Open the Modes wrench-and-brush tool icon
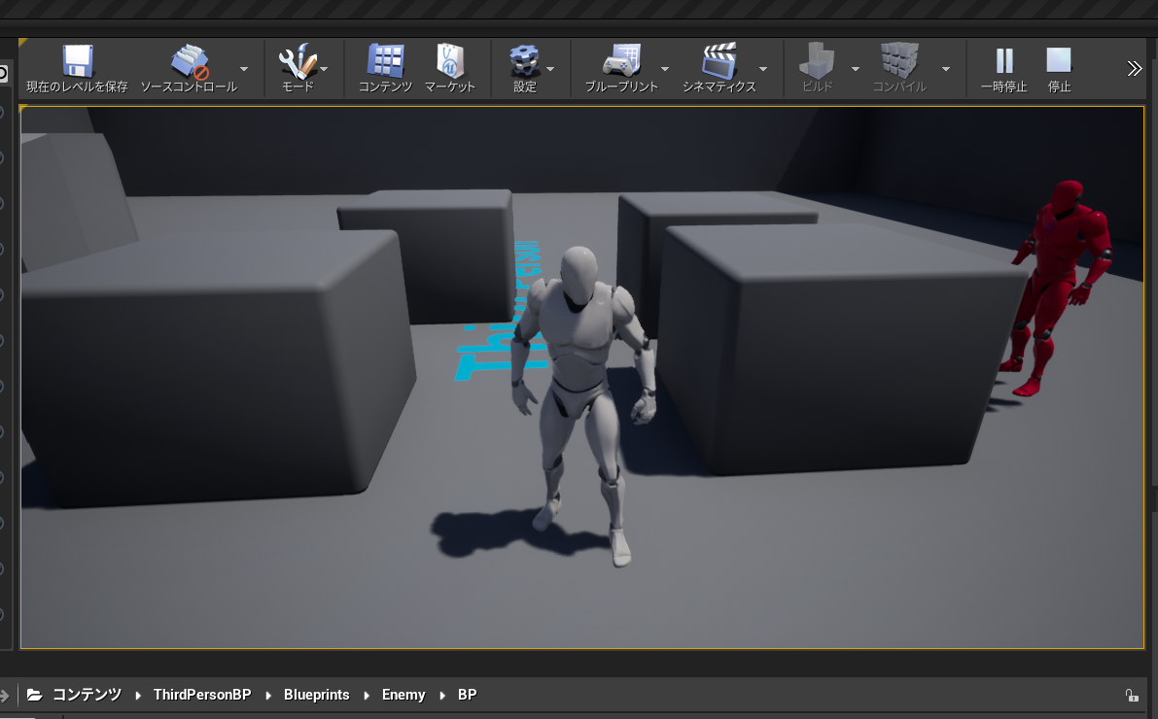Image resolution: width=1158 pixels, height=719 pixels. coord(298,61)
